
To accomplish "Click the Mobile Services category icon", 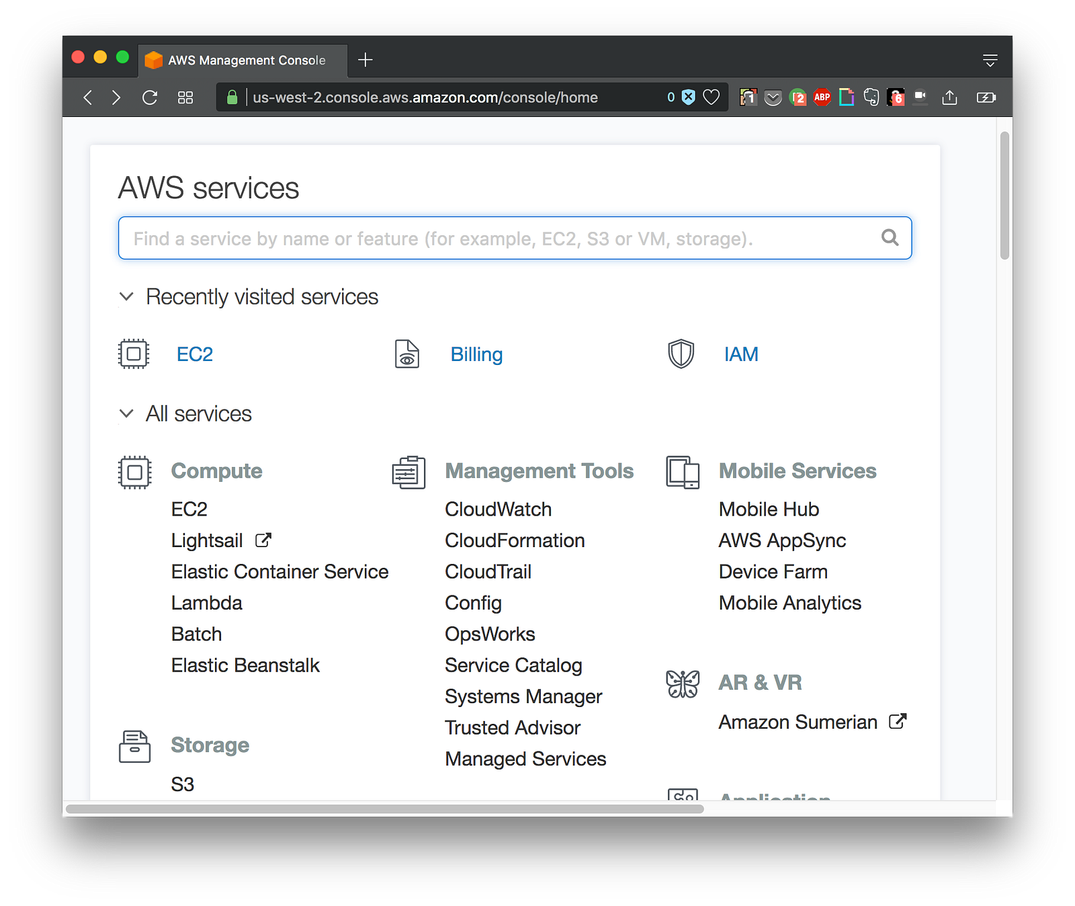I will [x=683, y=472].
